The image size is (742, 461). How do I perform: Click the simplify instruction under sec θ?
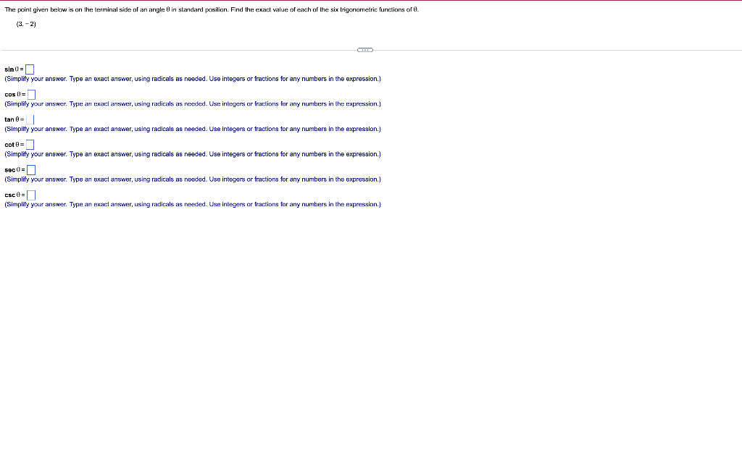click(x=193, y=179)
